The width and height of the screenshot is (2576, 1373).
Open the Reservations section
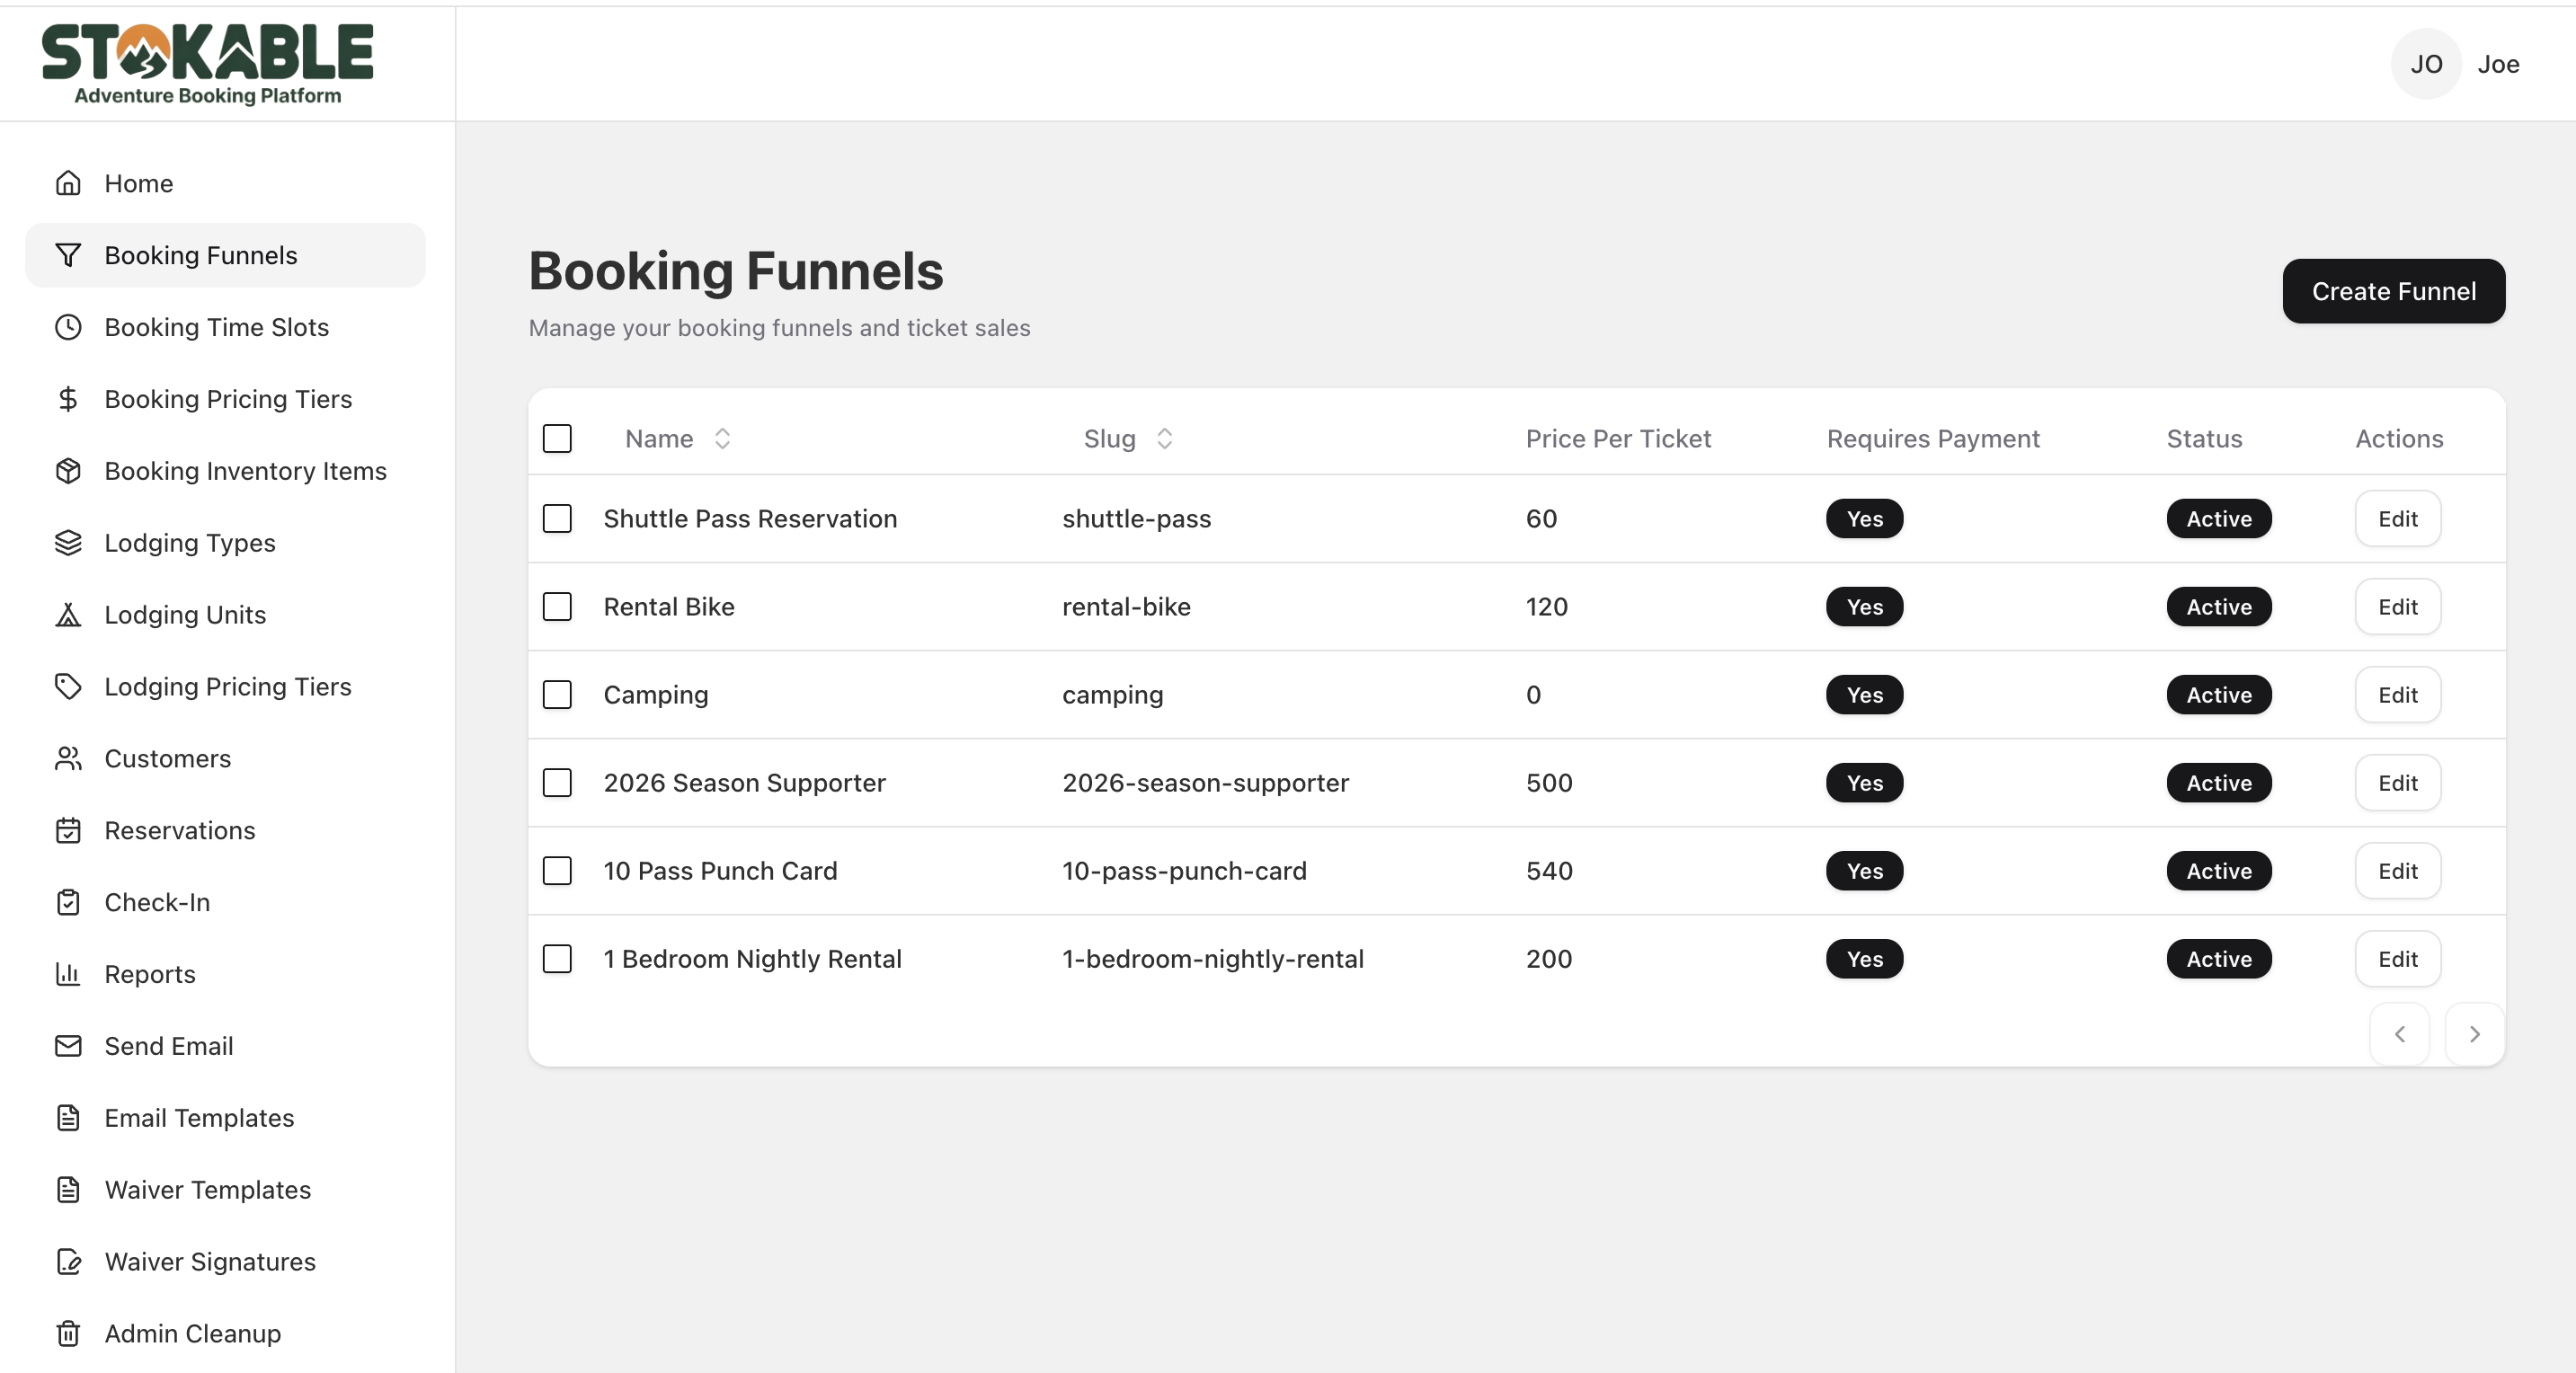179,830
